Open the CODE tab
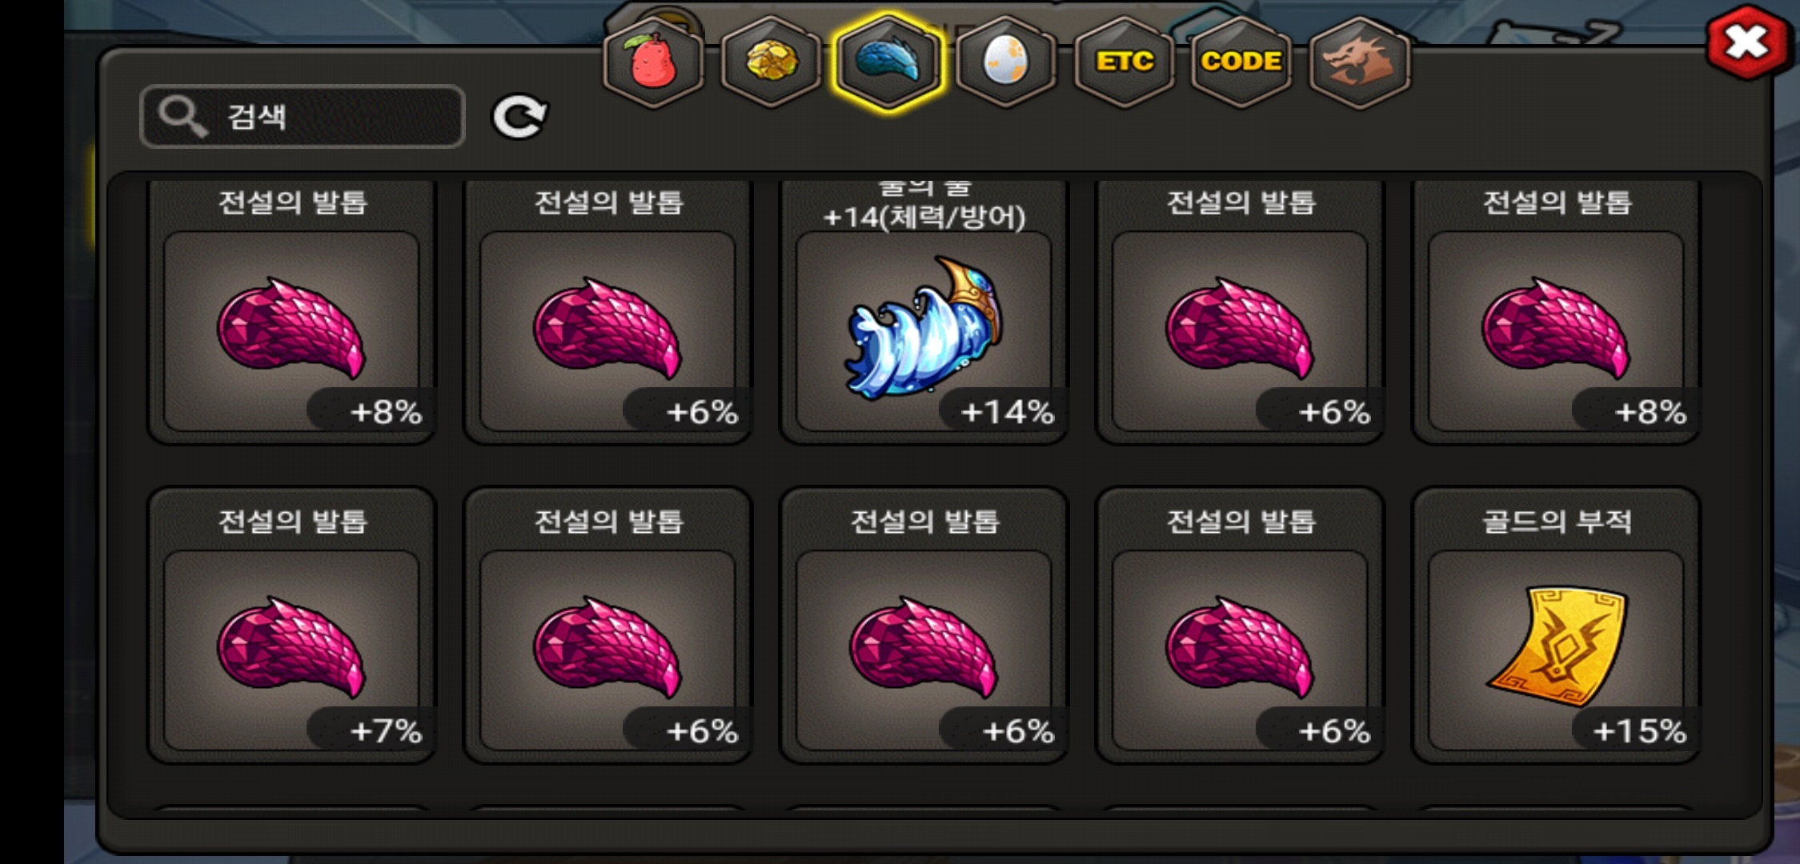The width and height of the screenshot is (1800, 864). (1241, 62)
